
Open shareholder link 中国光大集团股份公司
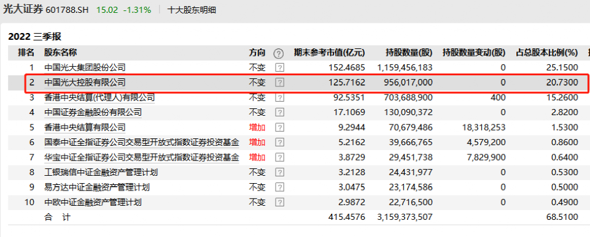(x=85, y=68)
